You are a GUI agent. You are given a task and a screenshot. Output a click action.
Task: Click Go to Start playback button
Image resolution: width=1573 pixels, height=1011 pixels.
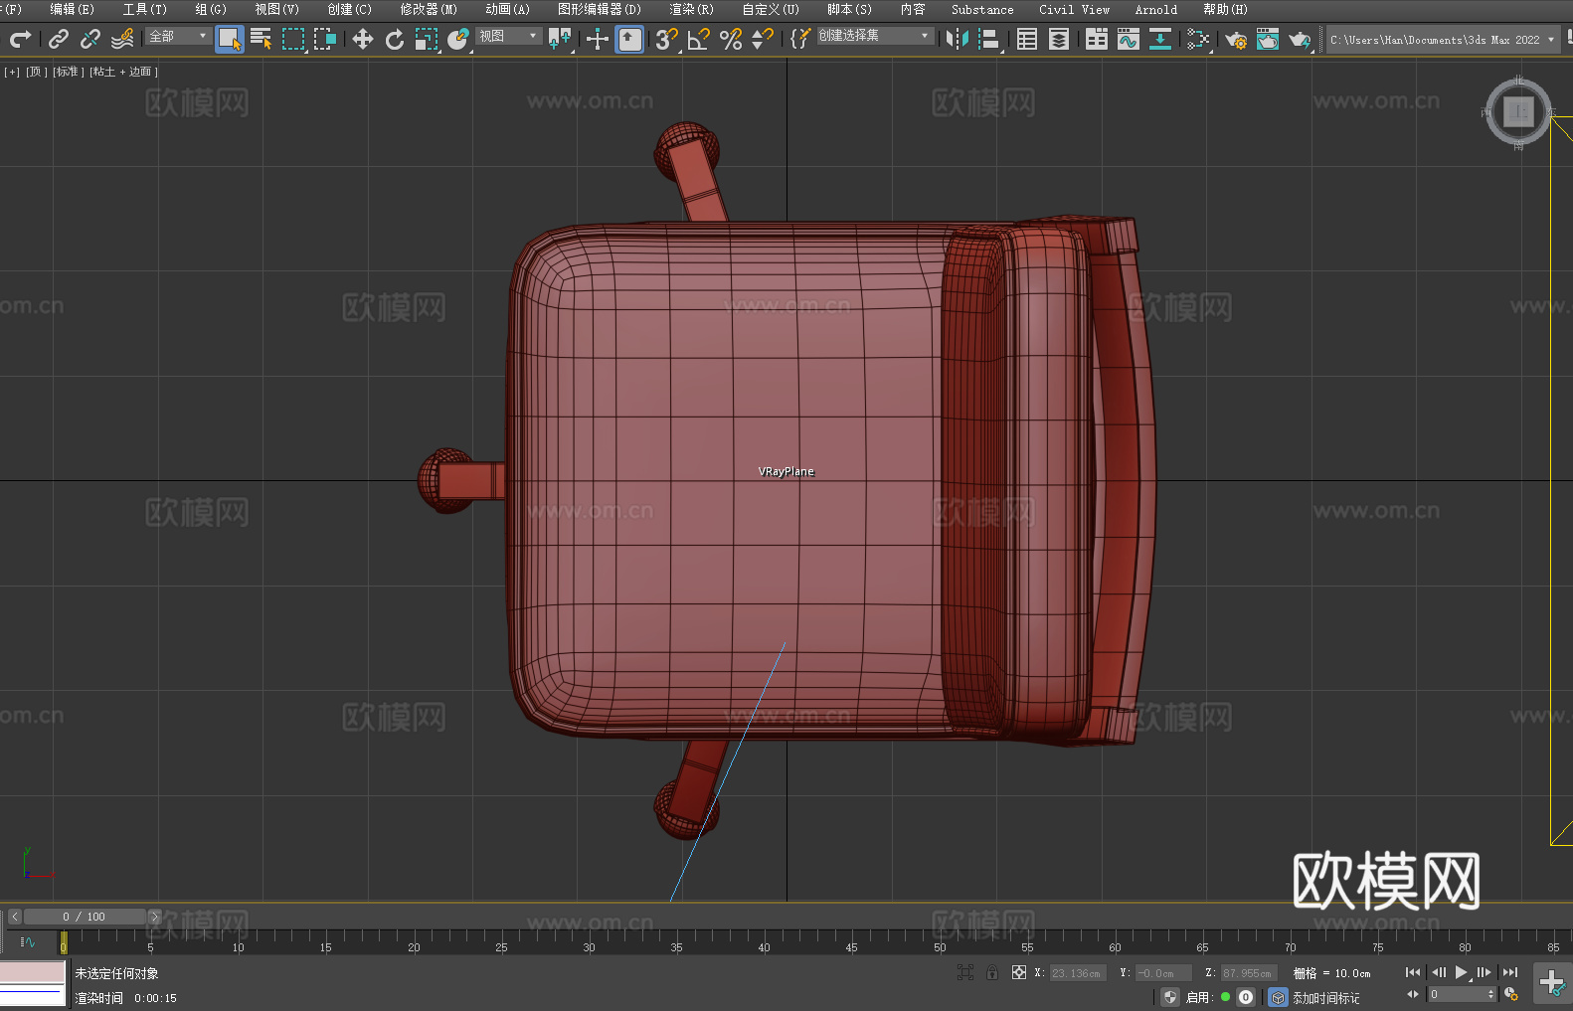(1413, 972)
